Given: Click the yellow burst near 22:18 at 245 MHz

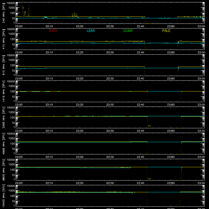Looking at the screenshot, I should pos(74,15).
